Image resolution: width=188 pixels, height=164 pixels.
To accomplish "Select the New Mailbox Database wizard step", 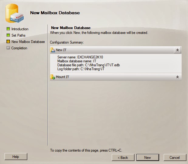I will (x=28, y=42).
